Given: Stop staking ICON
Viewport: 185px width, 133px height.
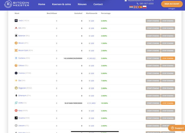Looking at the screenshot, I should pos(168,103).
